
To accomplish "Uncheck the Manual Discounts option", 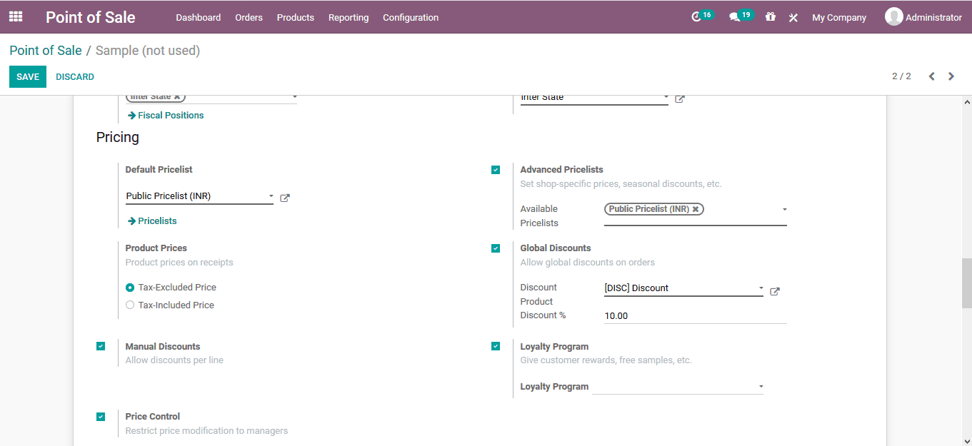I will (x=101, y=346).
